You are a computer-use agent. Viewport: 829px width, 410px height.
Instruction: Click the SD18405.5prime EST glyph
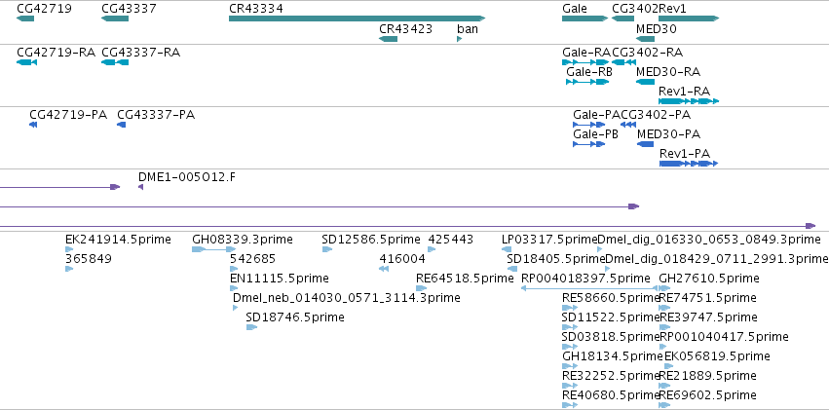point(511,269)
